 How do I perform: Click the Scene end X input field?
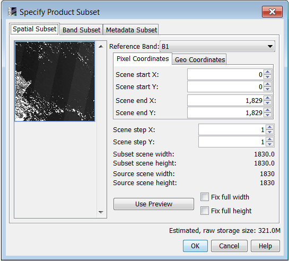point(225,100)
